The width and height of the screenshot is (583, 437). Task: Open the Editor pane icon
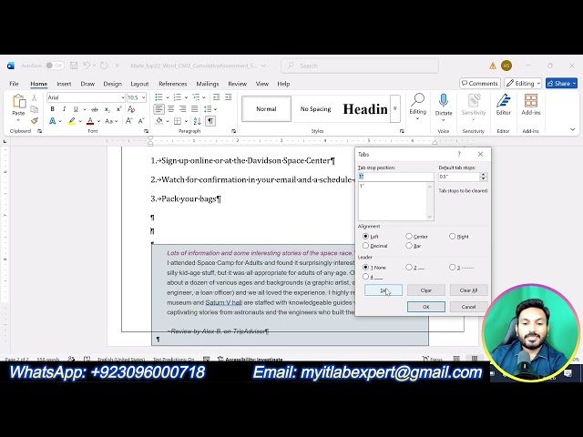503,100
